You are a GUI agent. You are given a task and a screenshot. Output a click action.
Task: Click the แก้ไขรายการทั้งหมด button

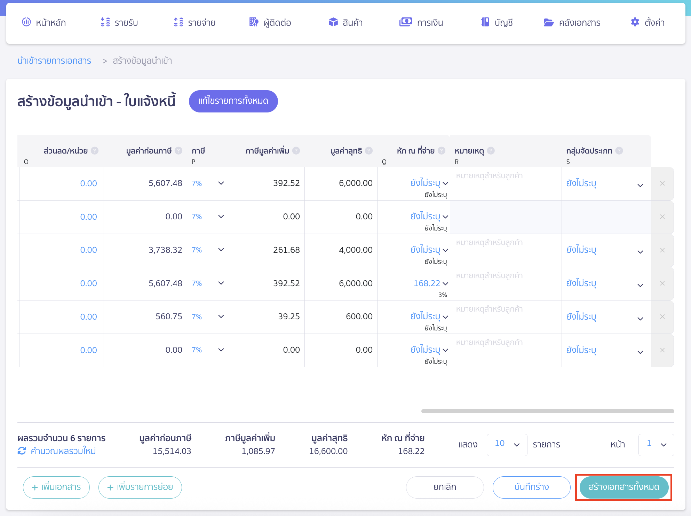[x=233, y=101]
